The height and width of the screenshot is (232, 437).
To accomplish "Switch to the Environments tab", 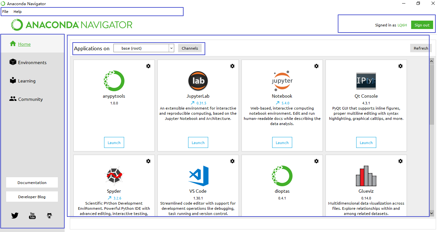I will [32, 63].
